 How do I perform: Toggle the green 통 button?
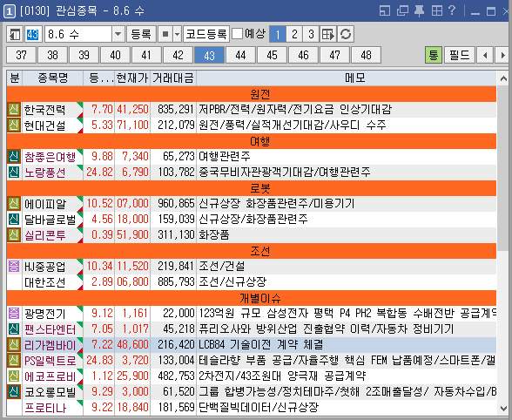coord(434,55)
